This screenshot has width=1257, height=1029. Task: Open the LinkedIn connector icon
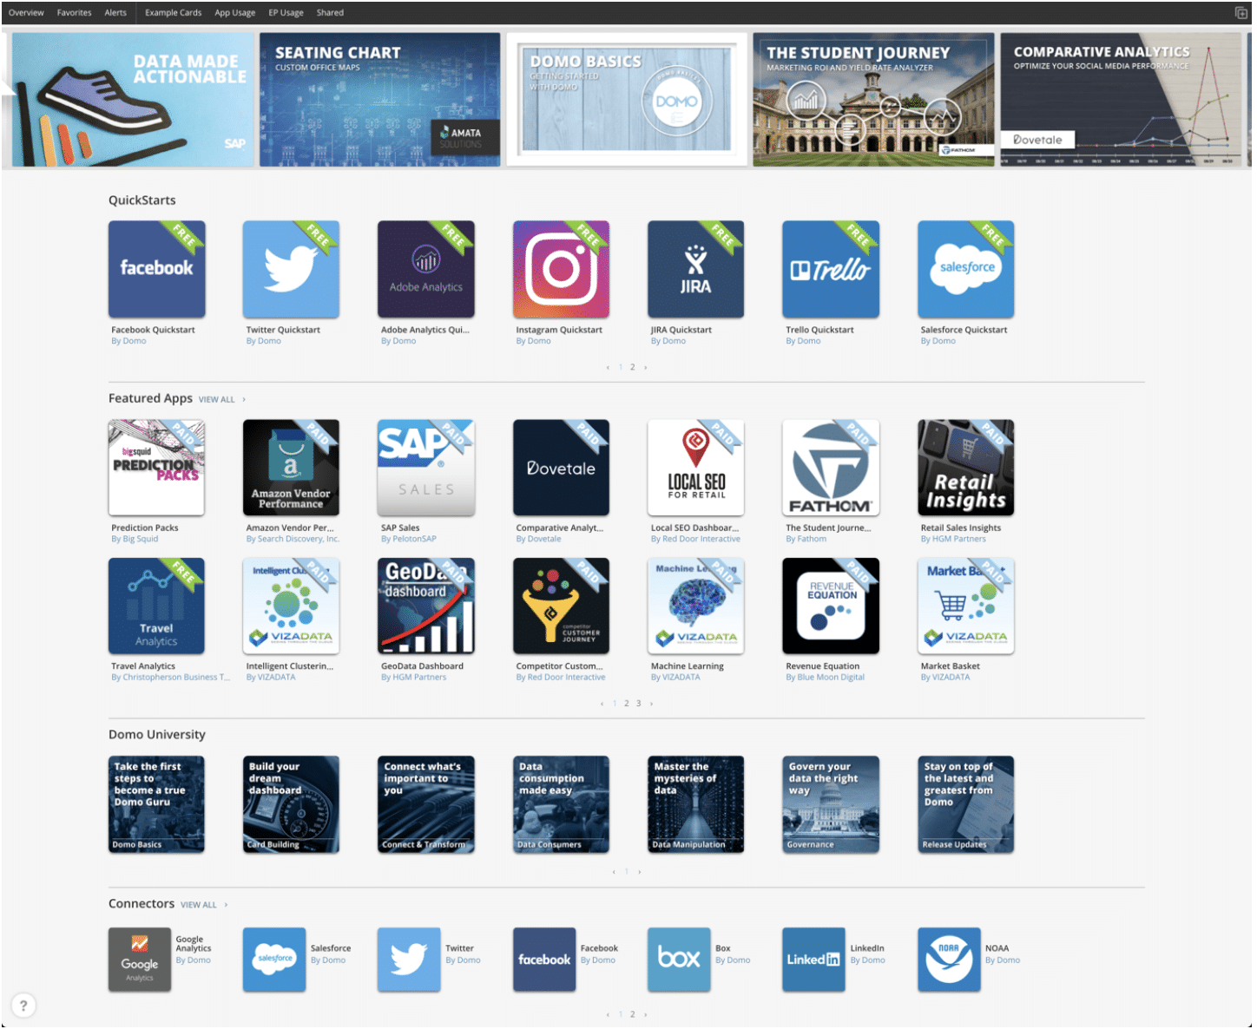pos(813,959)
